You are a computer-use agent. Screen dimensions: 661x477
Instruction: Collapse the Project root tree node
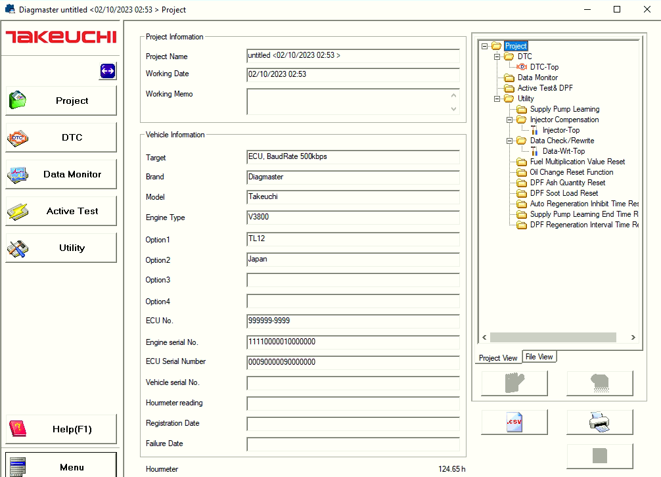484,46
